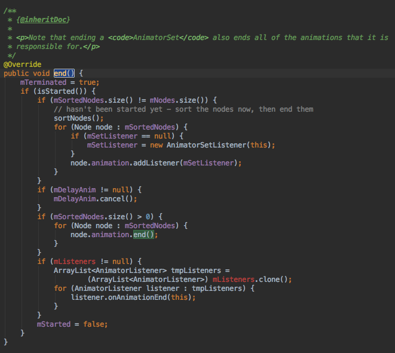Click the onAnimationEnd method call
The height and width of the screenshot is (353, 395).
coord(137,297)
